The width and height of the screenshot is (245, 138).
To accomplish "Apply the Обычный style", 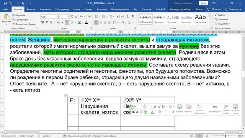I will click(x=145, y=19).
